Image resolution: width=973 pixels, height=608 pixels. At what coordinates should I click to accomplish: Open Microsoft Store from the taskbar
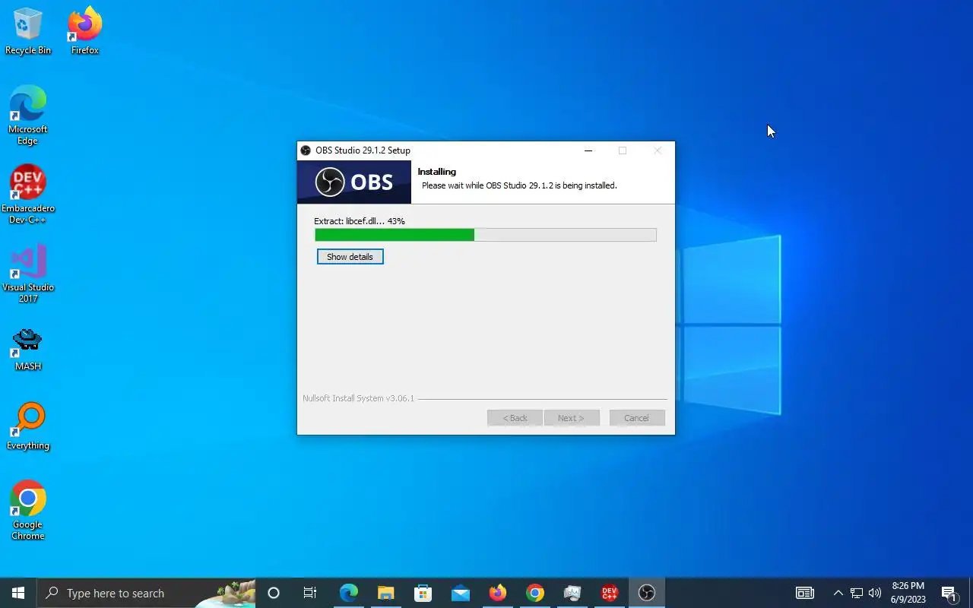click(423, 593)
